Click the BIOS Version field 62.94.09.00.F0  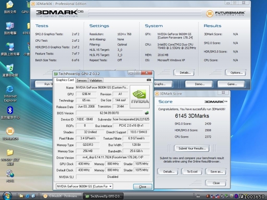(x=109, y=113)
